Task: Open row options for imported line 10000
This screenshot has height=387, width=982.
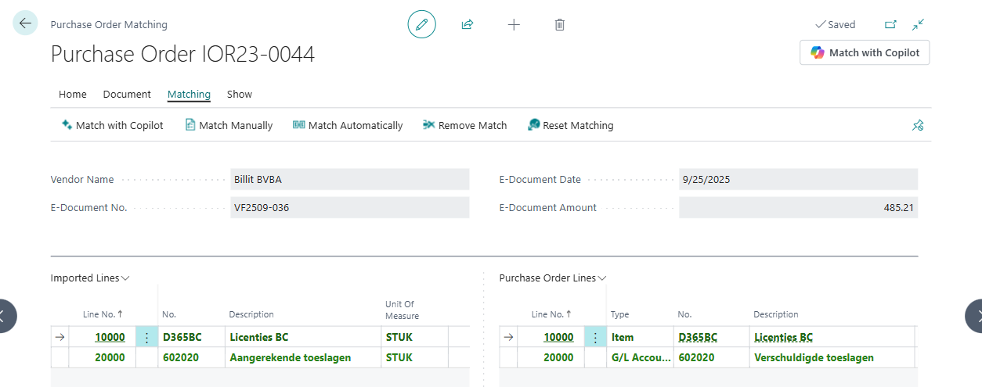Action: tap(146, 338)
